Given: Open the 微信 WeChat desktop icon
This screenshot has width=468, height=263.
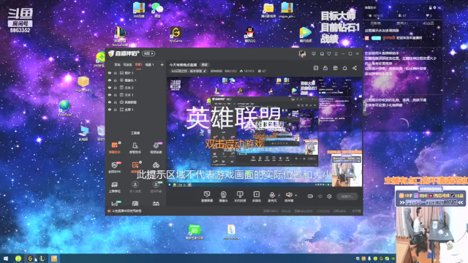Looking at the screenshot, I should [157, 9].
